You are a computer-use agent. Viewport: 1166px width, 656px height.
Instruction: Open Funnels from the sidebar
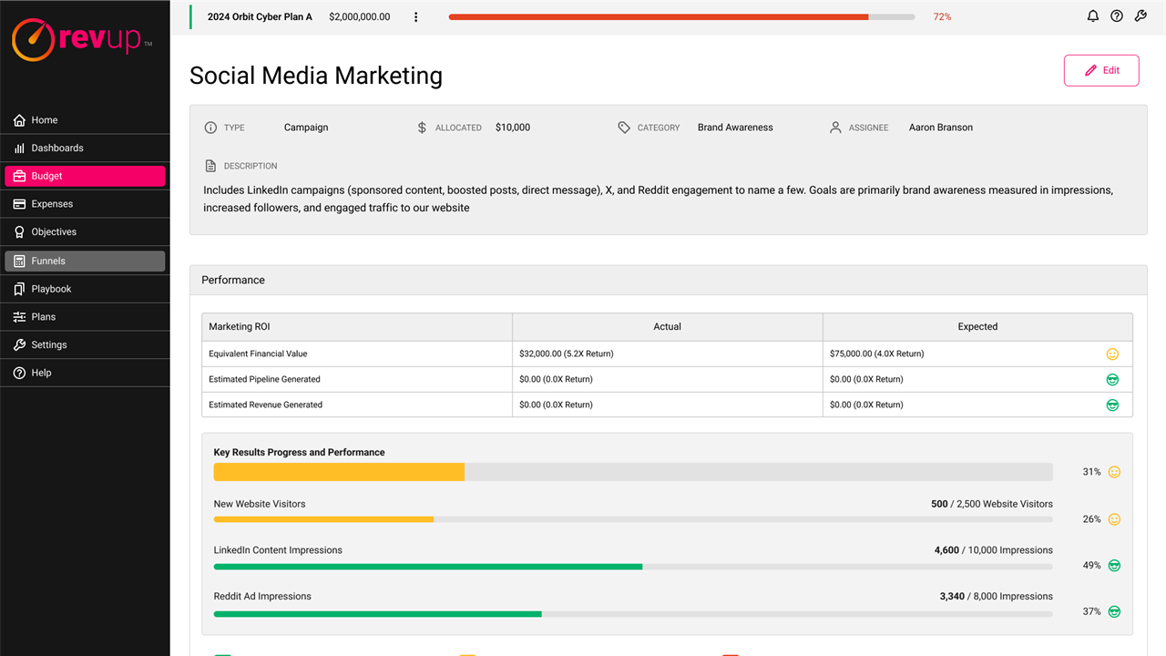pos(48,261)
